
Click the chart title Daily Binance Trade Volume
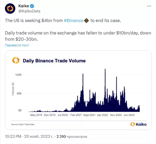pyautogui.click(x=54, y=61)
